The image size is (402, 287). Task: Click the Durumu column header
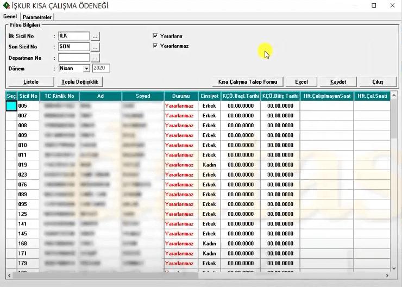(x=181, y=96)
